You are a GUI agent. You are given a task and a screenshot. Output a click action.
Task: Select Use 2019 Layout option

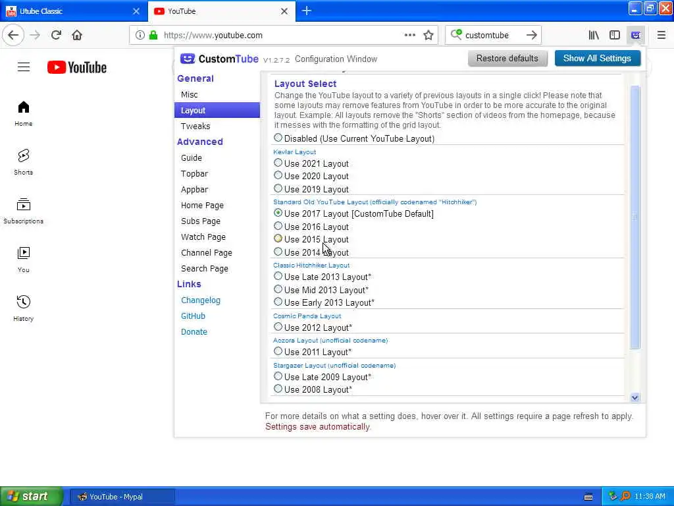tap(278, 188)
